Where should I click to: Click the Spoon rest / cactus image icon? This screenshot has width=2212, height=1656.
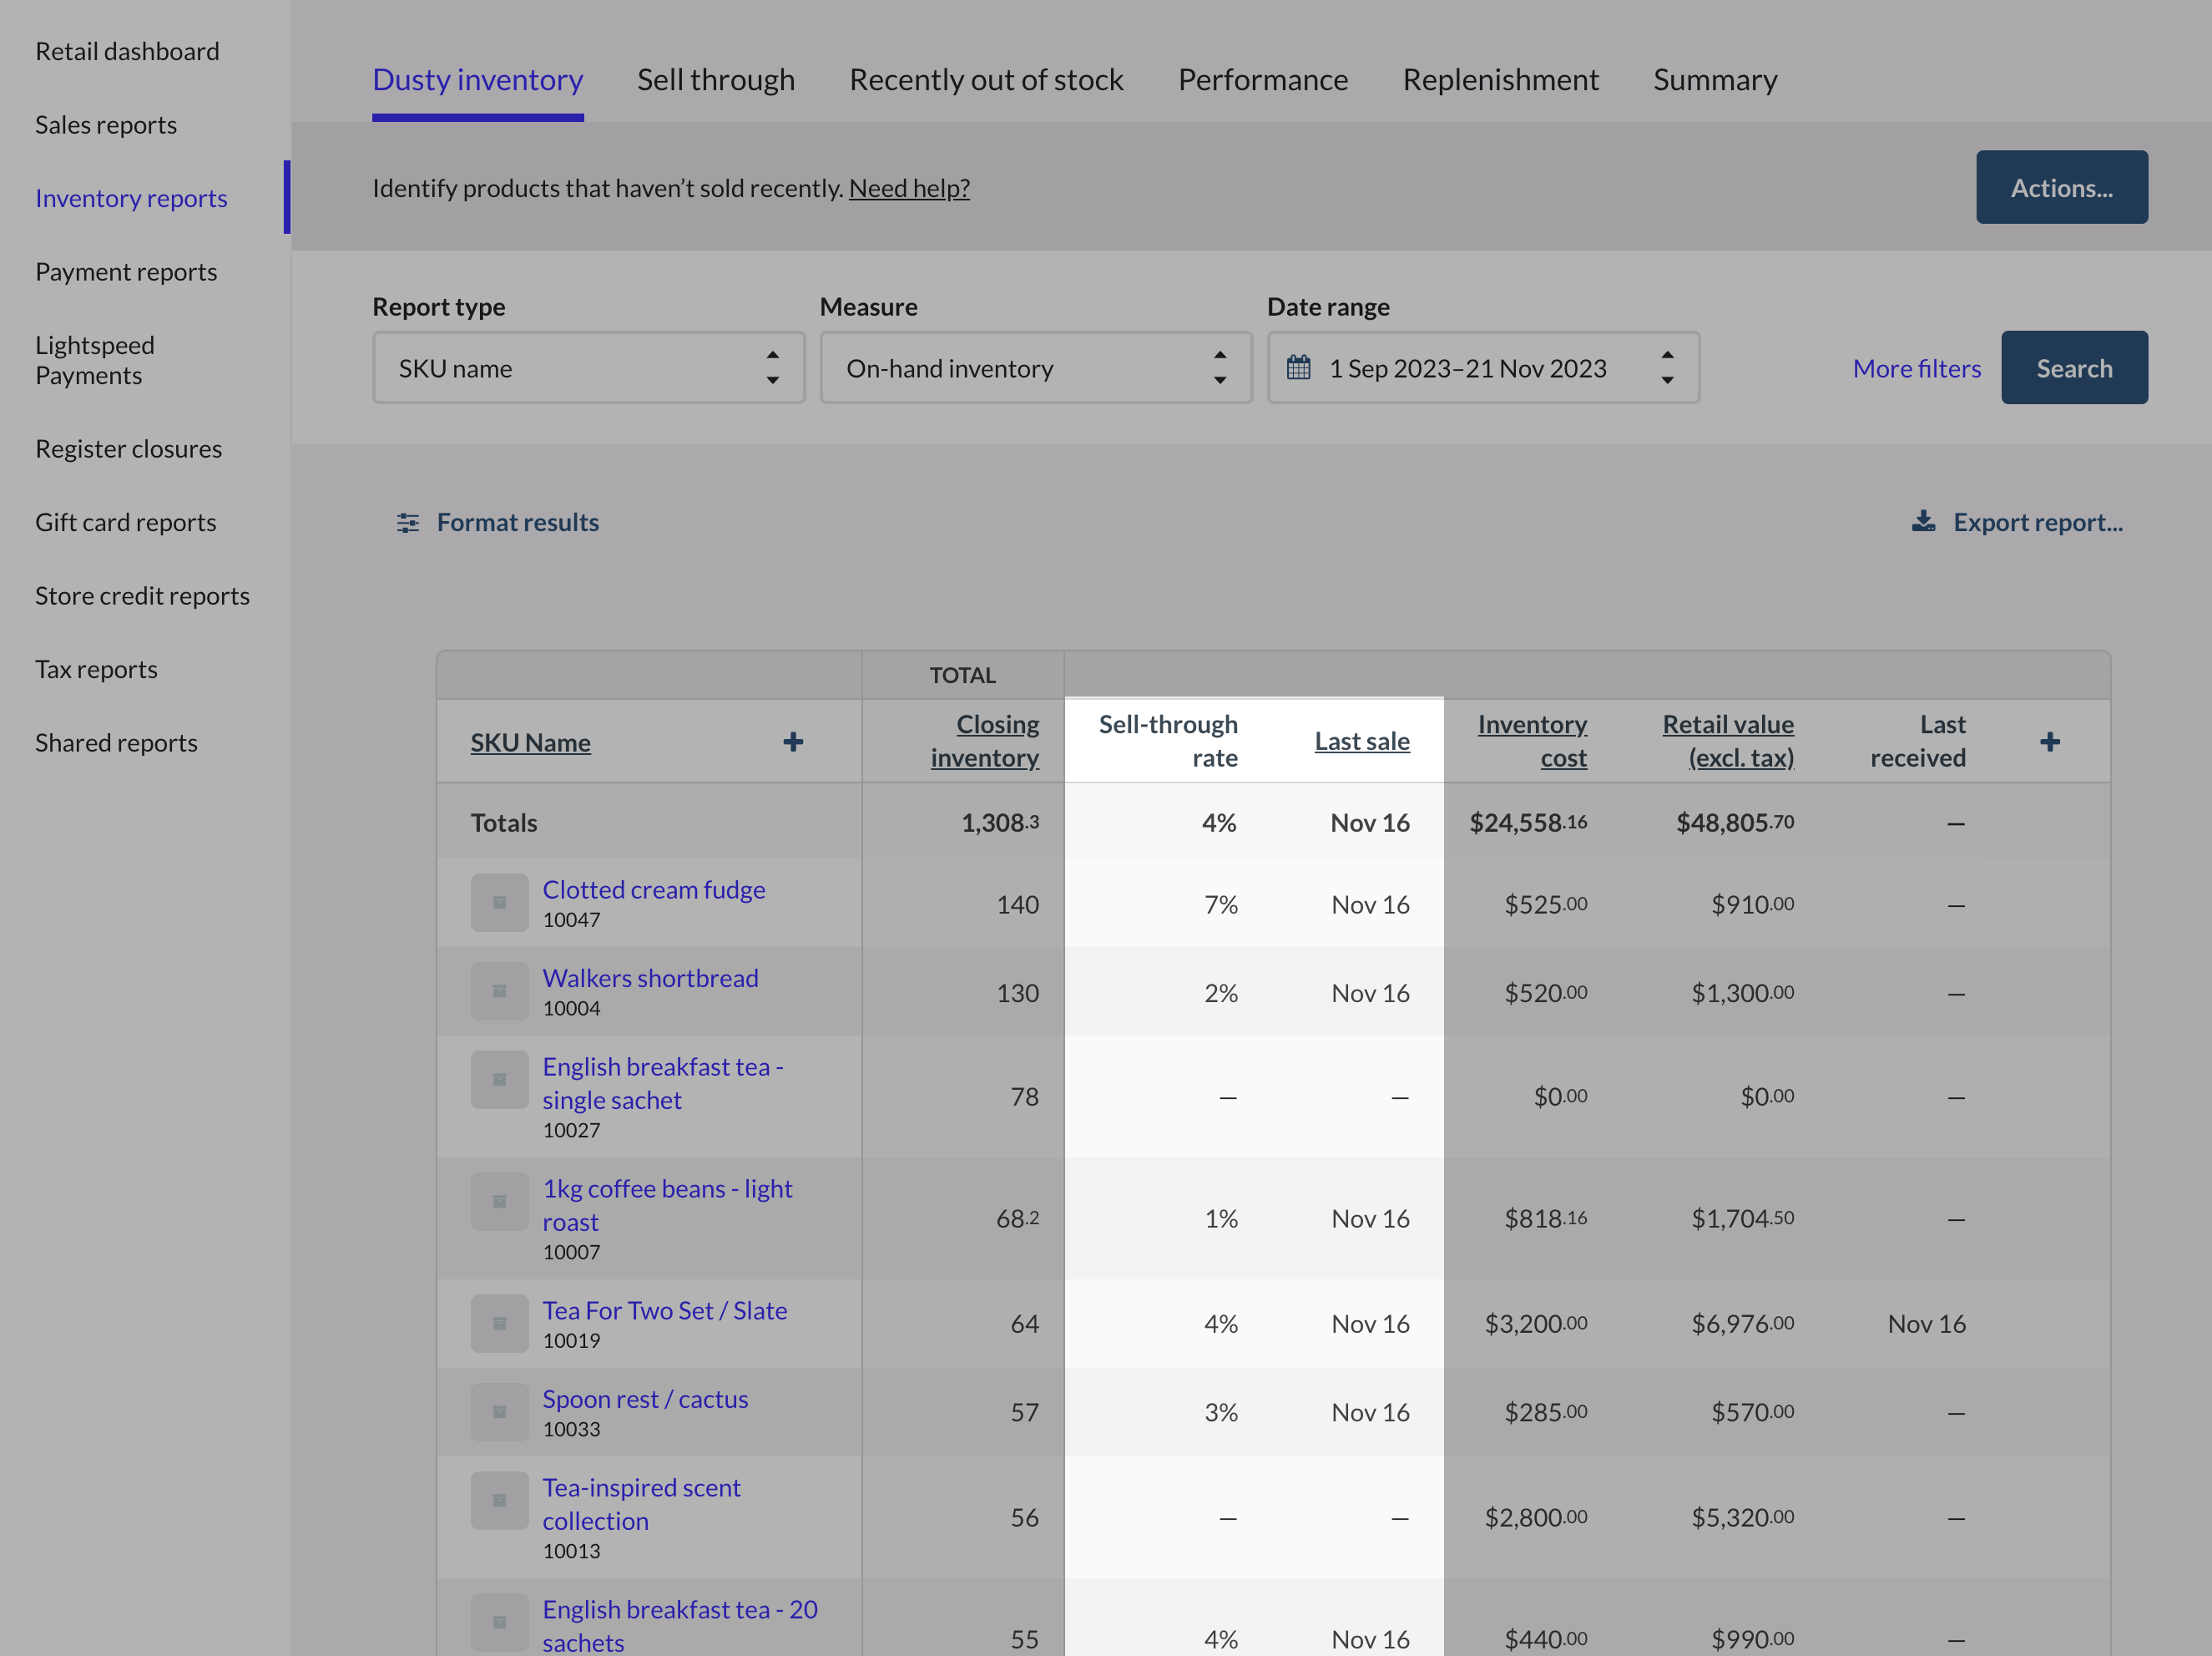(x=499, y=1412)
